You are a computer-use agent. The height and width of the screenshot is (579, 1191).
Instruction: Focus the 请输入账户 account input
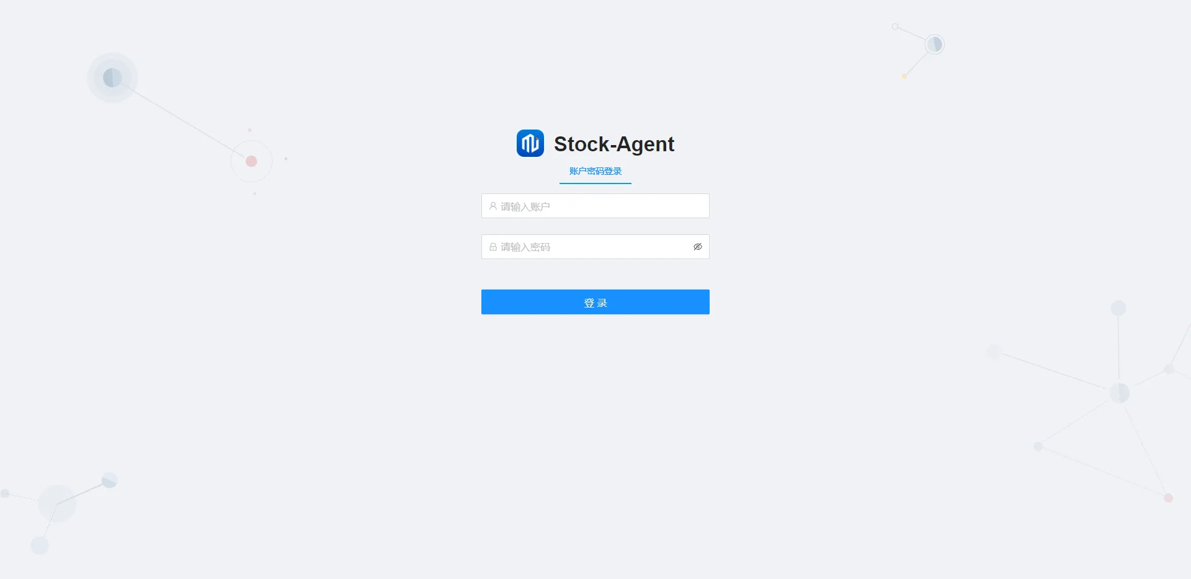[x=595, y=206]
